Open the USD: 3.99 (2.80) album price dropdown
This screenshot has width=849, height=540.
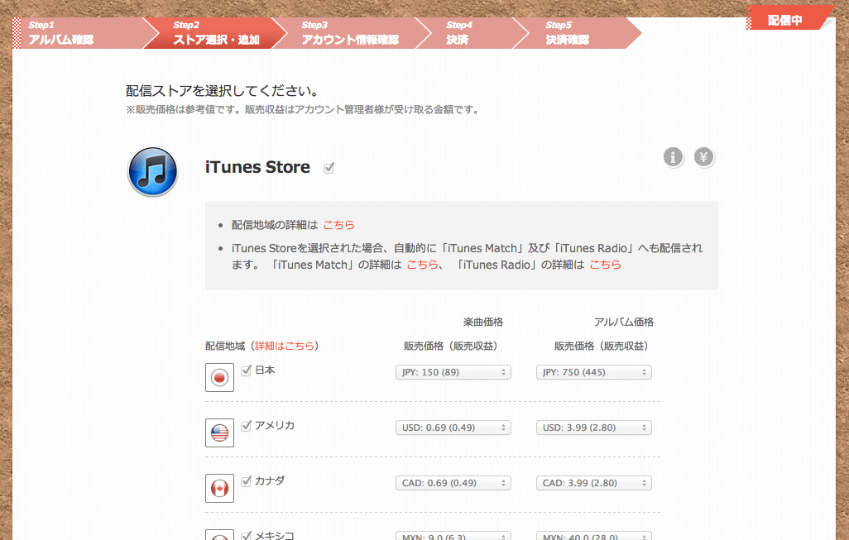[594, 428]
